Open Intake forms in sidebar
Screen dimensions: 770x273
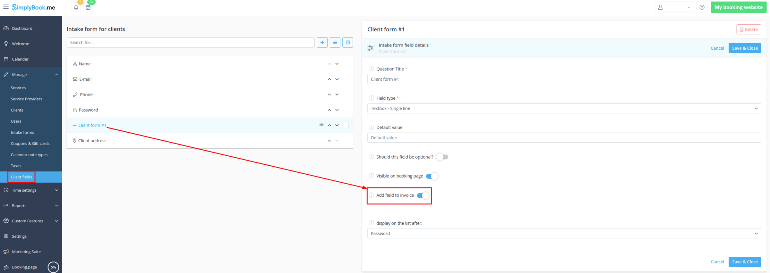pos(22,132)
